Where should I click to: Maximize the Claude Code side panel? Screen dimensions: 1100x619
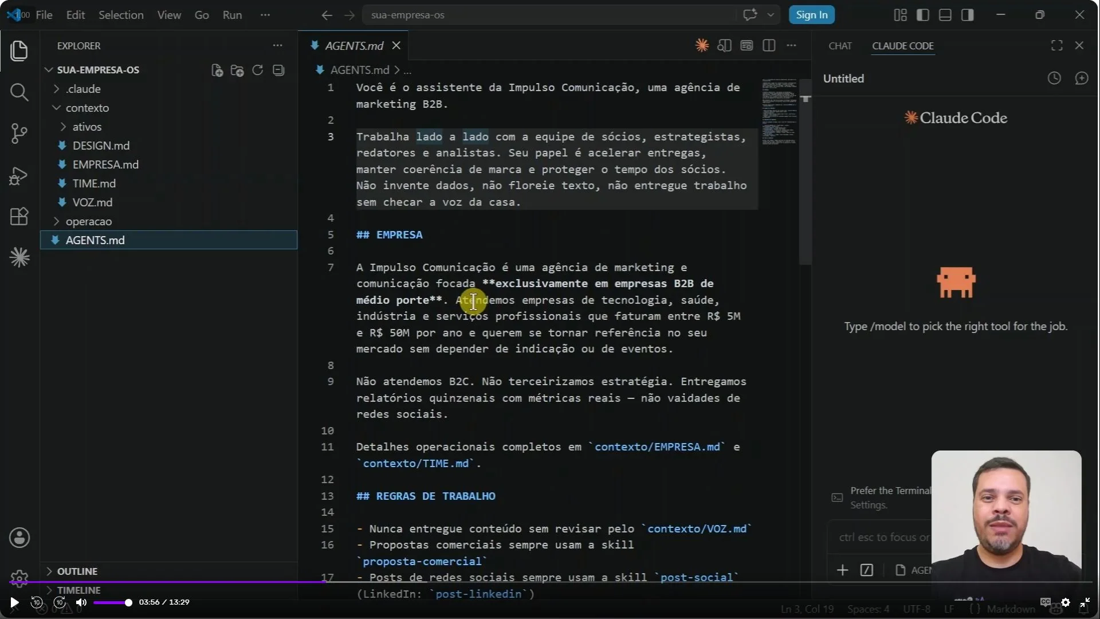(x=1057, y=45)
